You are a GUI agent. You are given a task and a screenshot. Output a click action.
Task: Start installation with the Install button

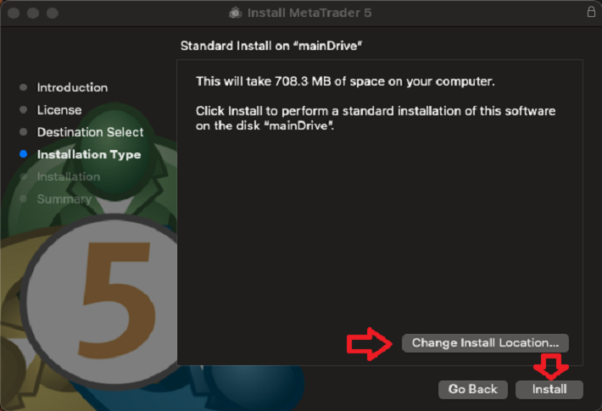tap(549, 389)
